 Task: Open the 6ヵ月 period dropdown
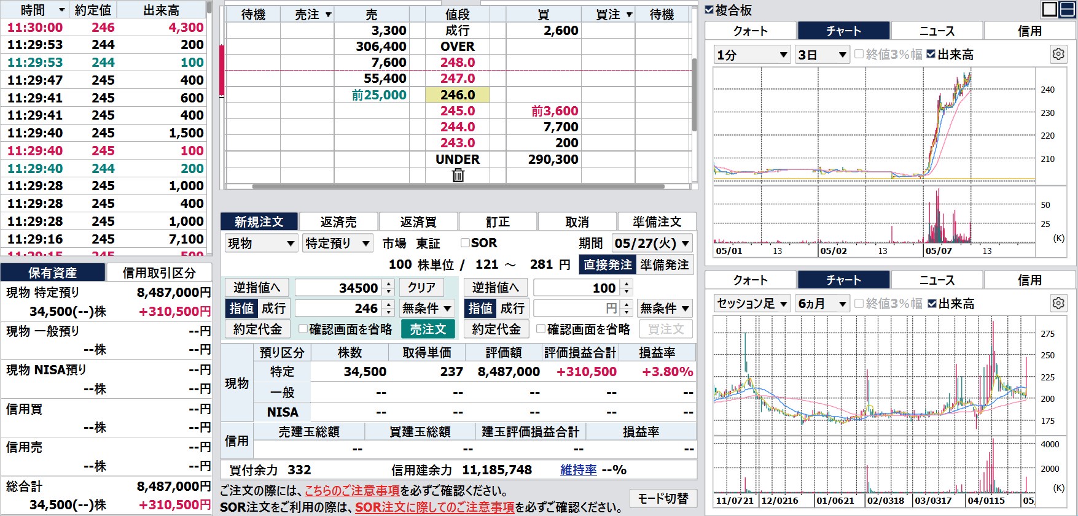coord(822,304)
